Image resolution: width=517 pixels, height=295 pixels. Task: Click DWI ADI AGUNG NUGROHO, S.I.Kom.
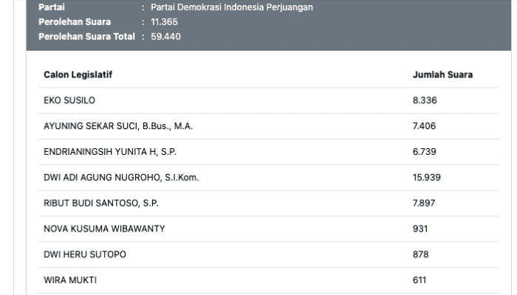click(x=121, y=178)
